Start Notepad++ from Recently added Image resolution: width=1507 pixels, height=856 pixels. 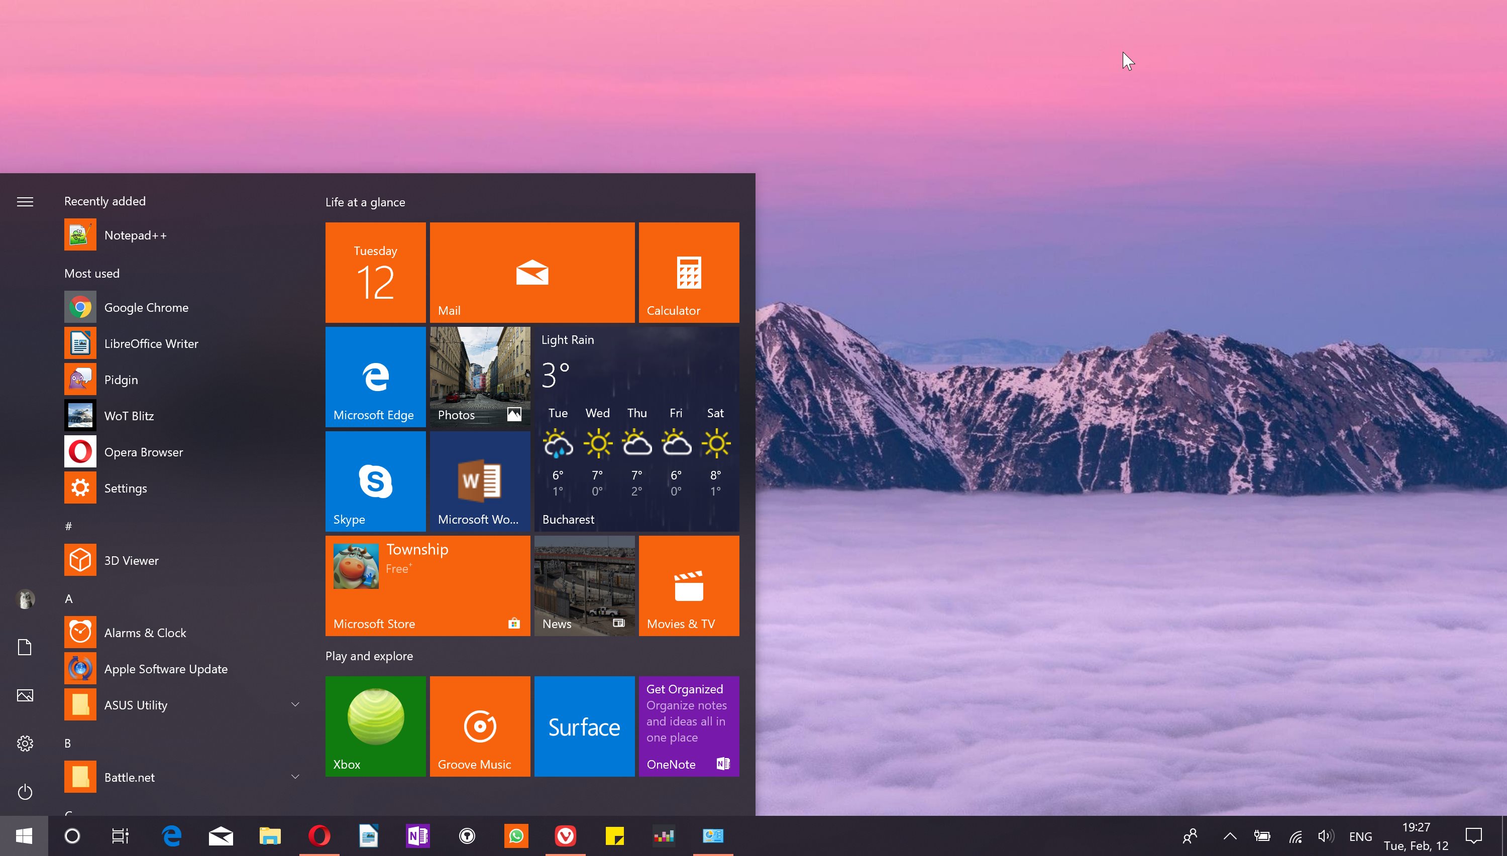click(x=135, y=234)
